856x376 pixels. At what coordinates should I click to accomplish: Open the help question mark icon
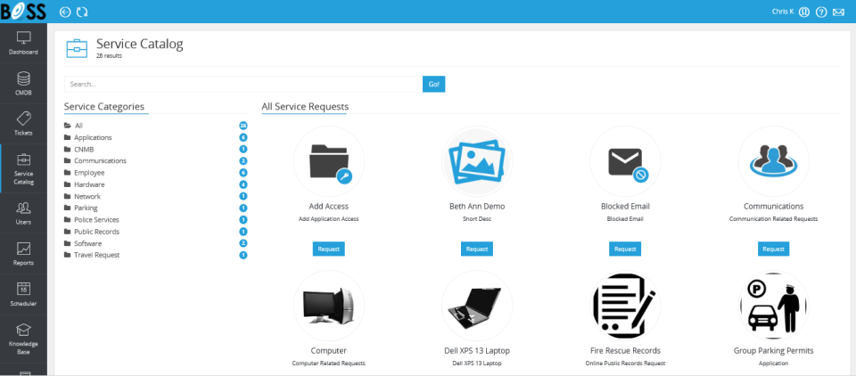(x=821, y=12)
